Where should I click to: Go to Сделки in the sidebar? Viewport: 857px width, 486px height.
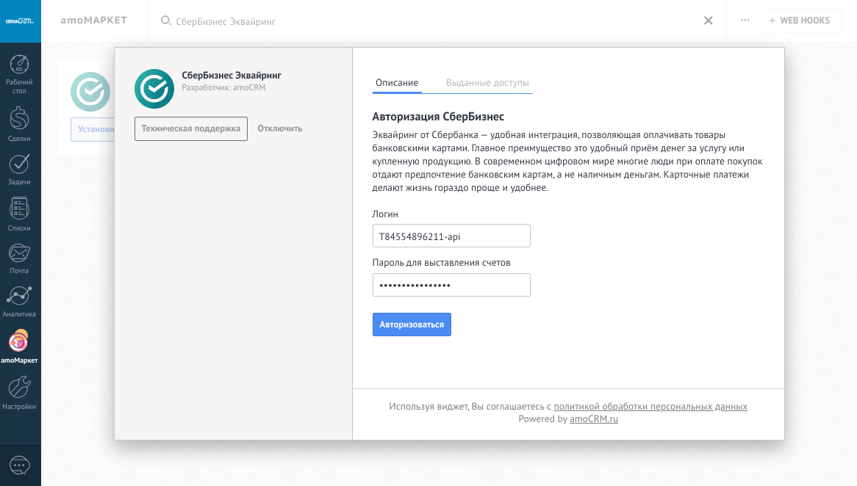point(20,117)
